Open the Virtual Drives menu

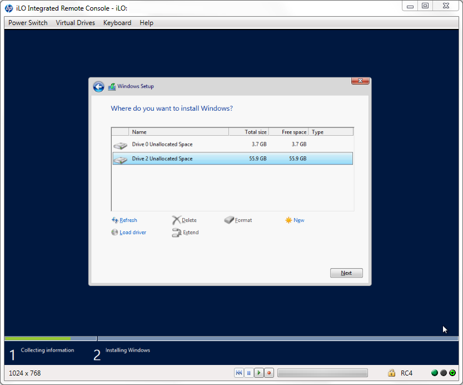click(x=75, y=23)
